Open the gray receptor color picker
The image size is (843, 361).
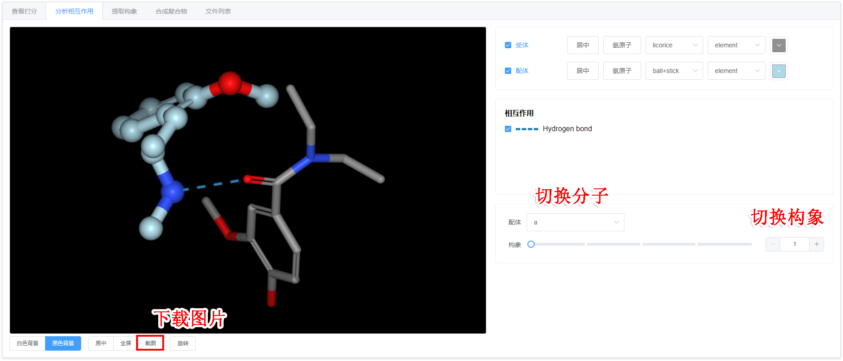click(779, 46)
